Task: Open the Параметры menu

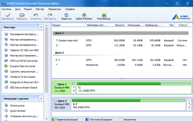Action: click(54, 9)
